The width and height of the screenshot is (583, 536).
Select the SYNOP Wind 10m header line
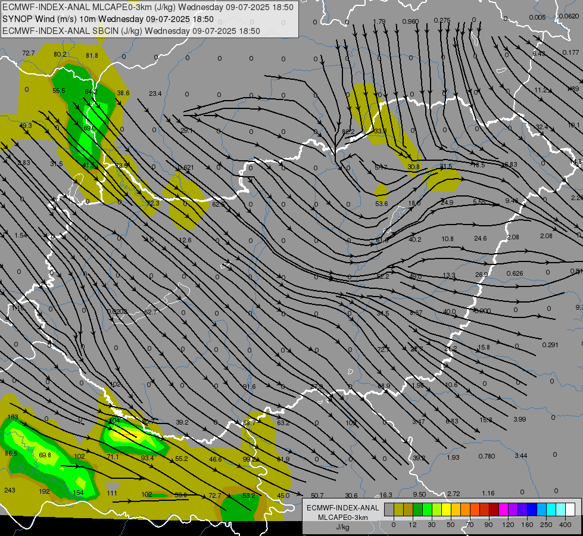coord(108,19)
